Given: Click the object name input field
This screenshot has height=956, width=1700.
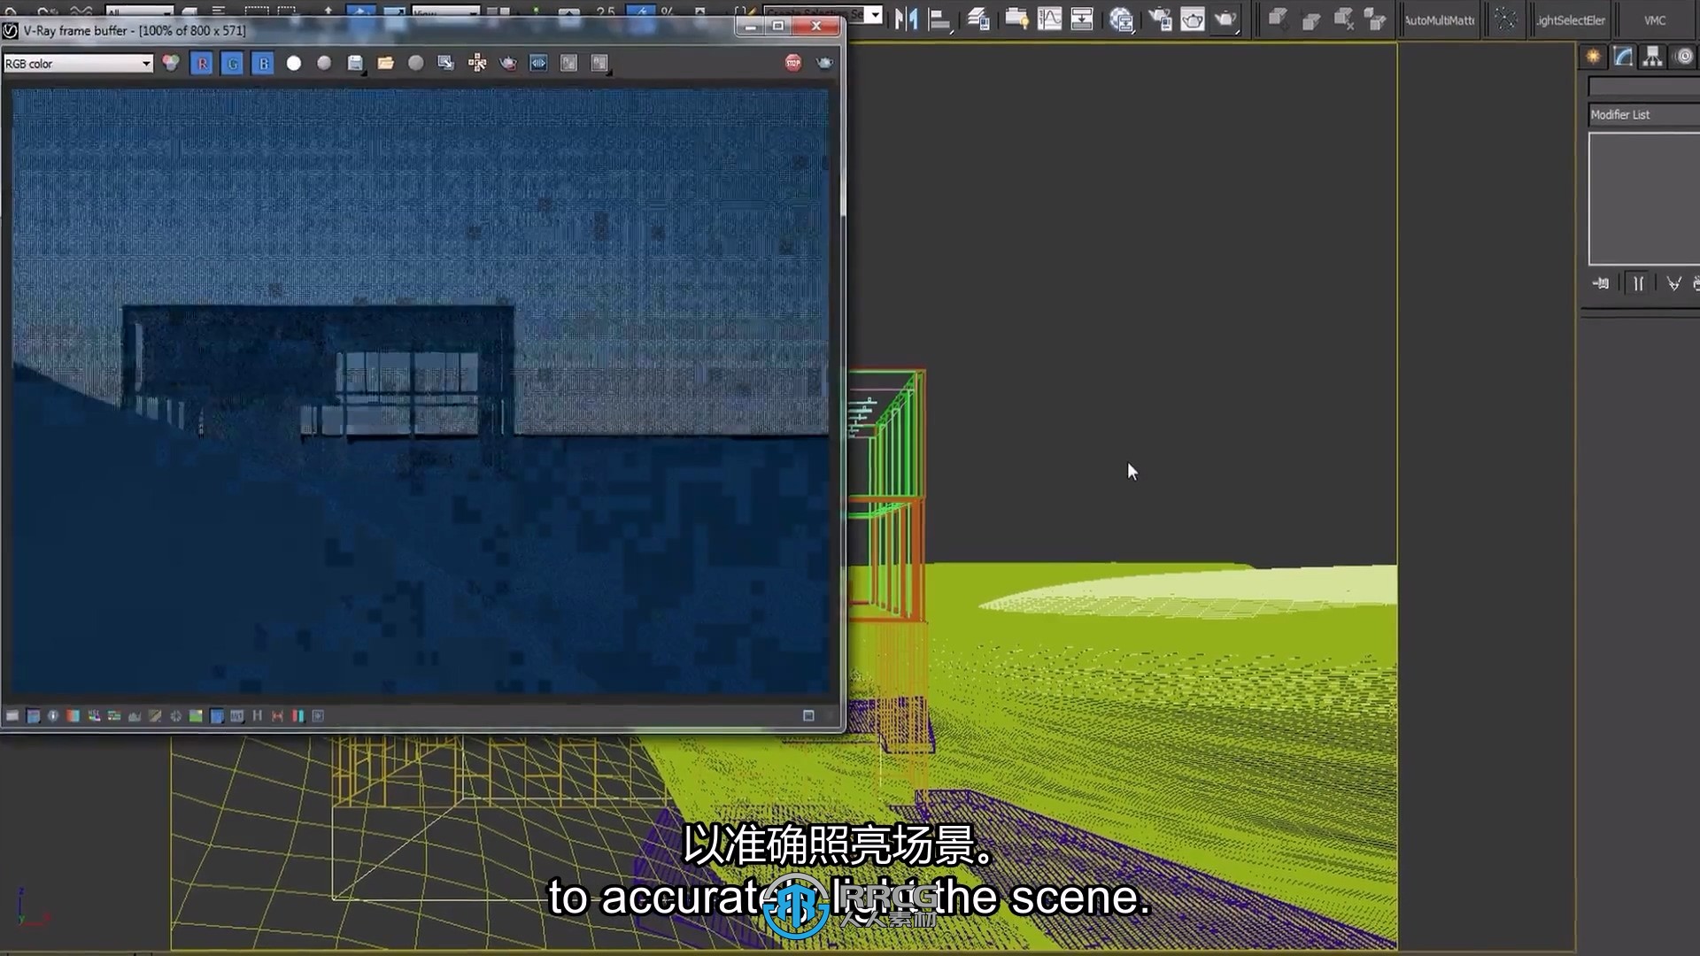Looking at the screenshot, I should (1644, 87).
